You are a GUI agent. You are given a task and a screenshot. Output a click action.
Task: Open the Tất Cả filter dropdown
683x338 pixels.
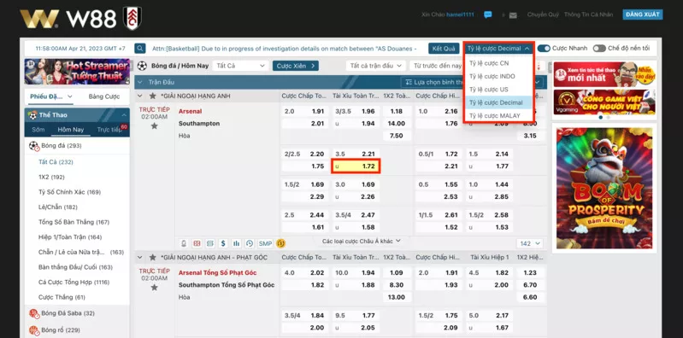(x=241, y=66)
